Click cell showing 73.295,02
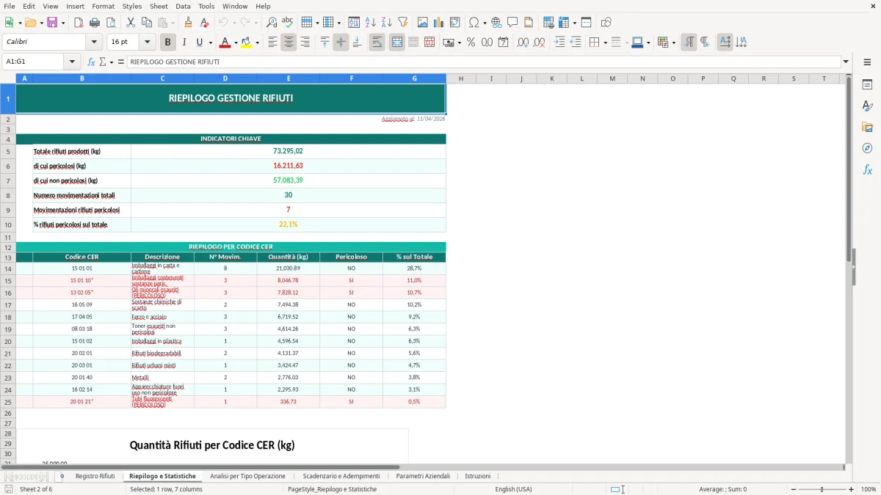This screenshot has width=881, height=495. click(x=288, y=151)
